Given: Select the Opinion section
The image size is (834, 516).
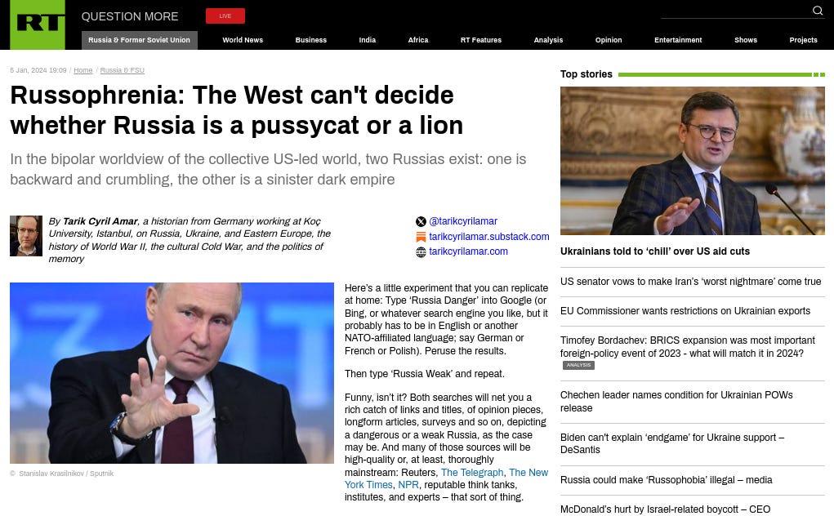Looking at the screenshot, I should [609, 40].
